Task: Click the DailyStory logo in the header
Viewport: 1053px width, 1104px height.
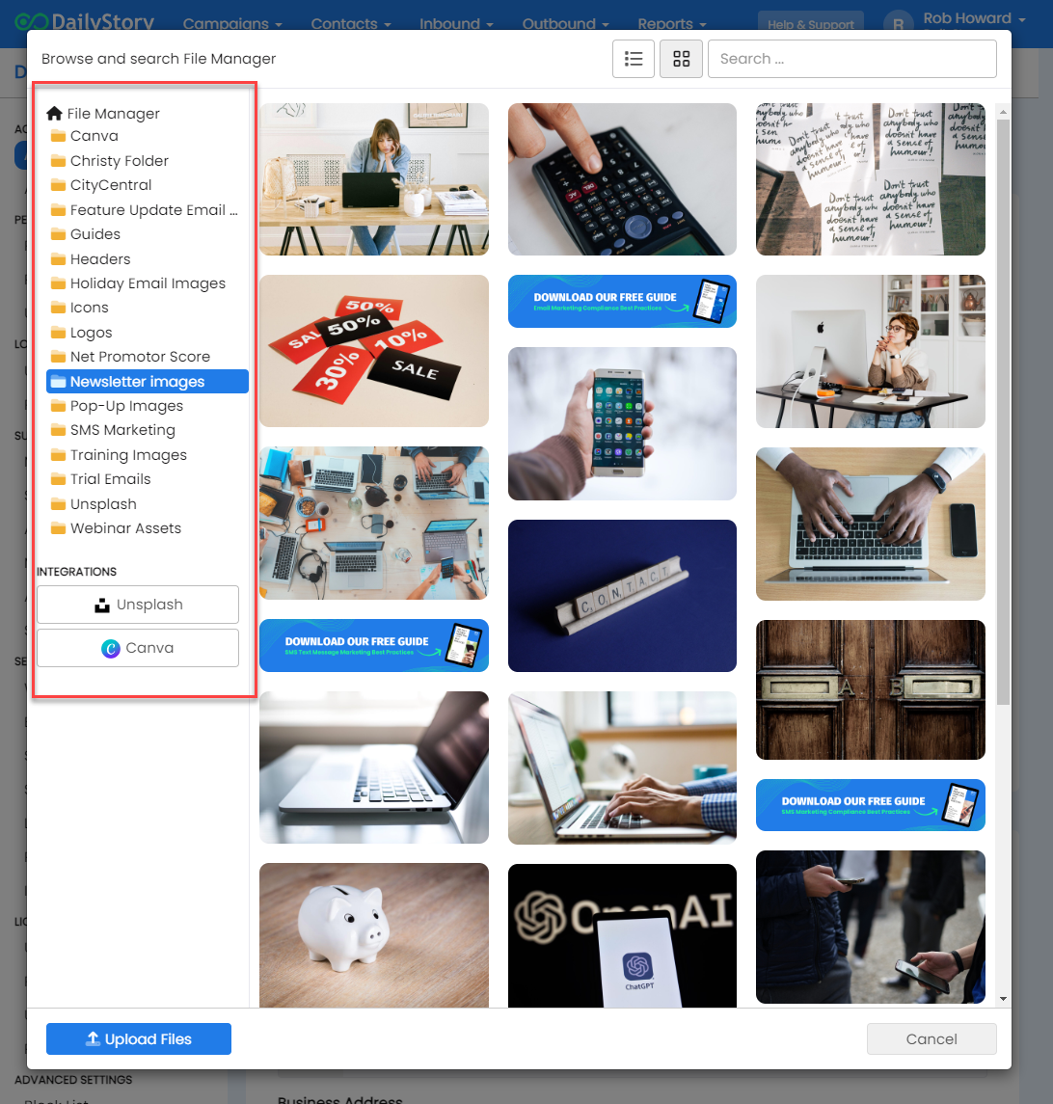Action: pos(85,21)
